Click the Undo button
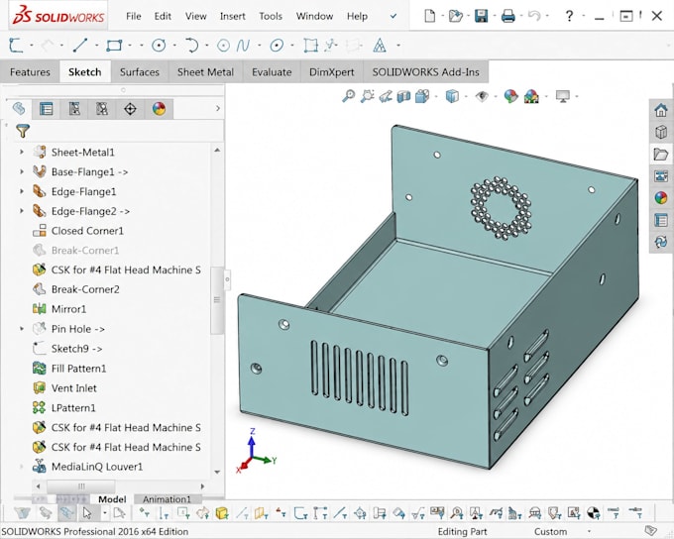 coord(534,16)
